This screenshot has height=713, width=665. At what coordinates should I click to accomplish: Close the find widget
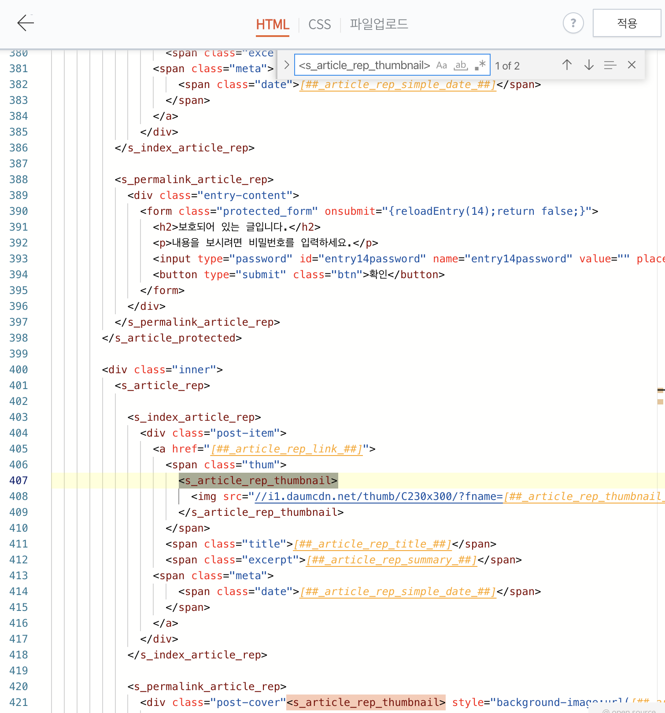(632, 65)
